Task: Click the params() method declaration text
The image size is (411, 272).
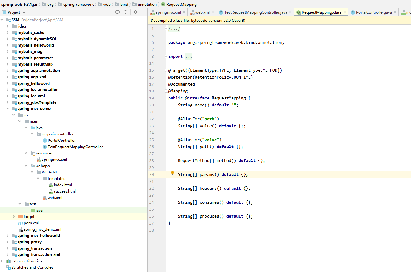Action: [x=213, y=175]
